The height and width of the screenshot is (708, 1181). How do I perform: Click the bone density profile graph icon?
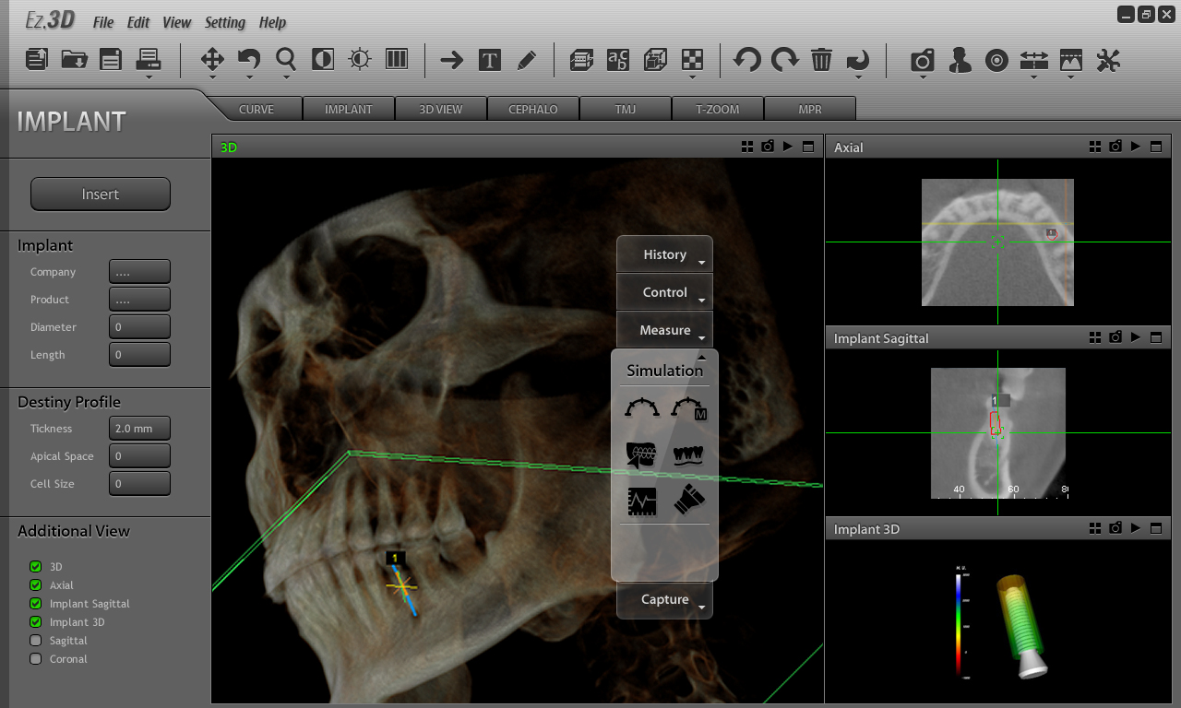click(x=642, y=501)
